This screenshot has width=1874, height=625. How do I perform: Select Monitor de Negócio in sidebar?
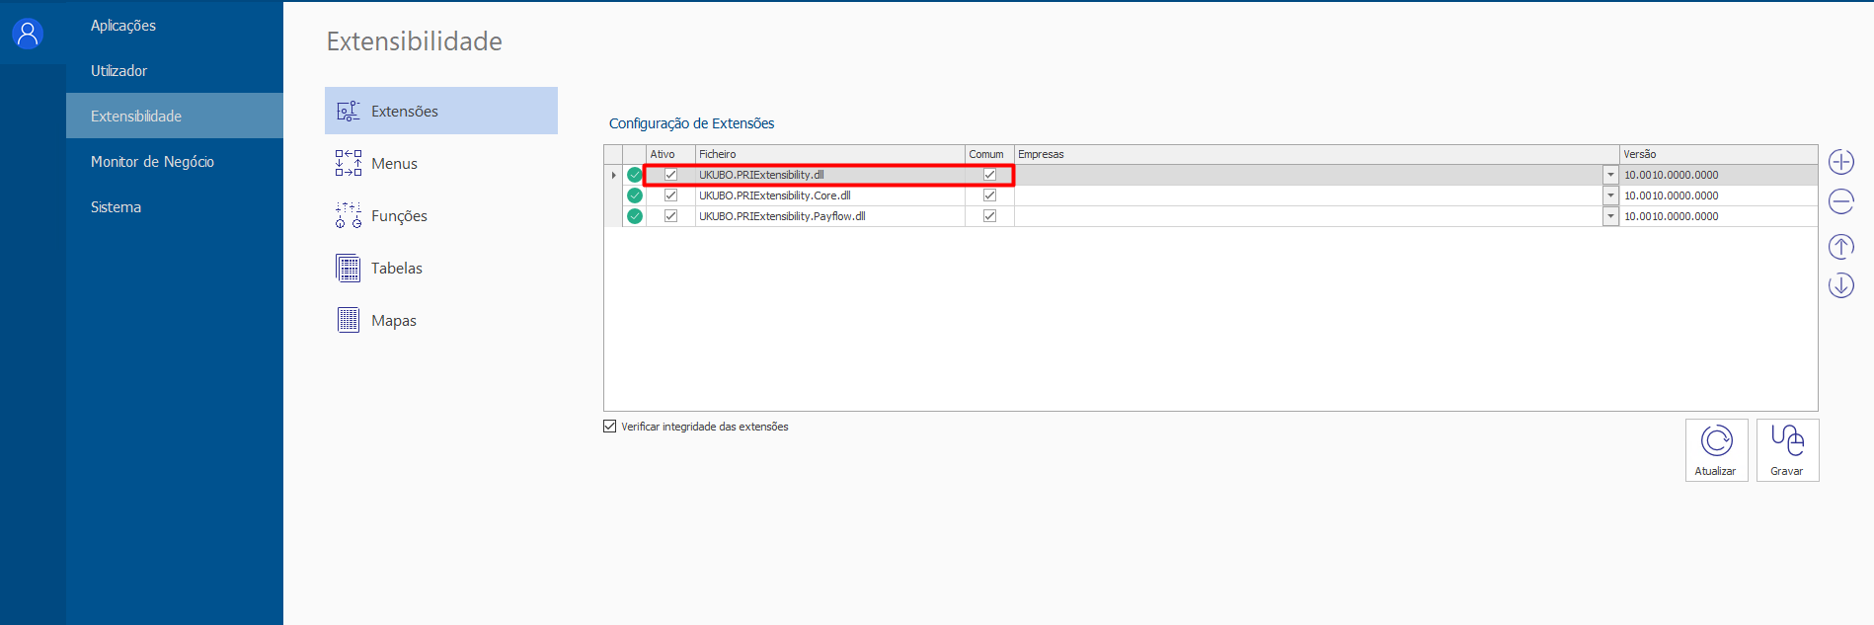tap(152, 162)
